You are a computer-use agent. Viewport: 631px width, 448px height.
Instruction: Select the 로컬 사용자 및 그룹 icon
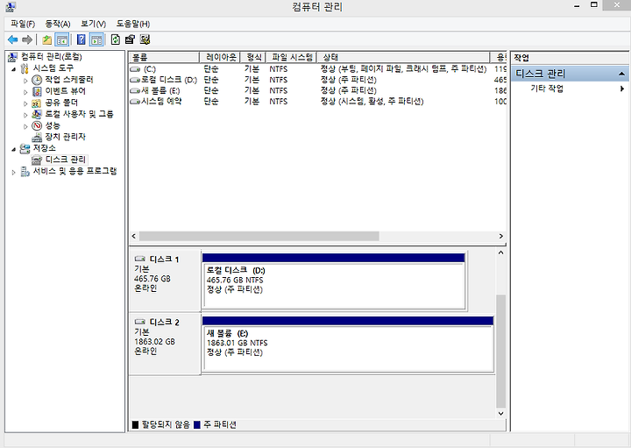(x=37, y=114)
